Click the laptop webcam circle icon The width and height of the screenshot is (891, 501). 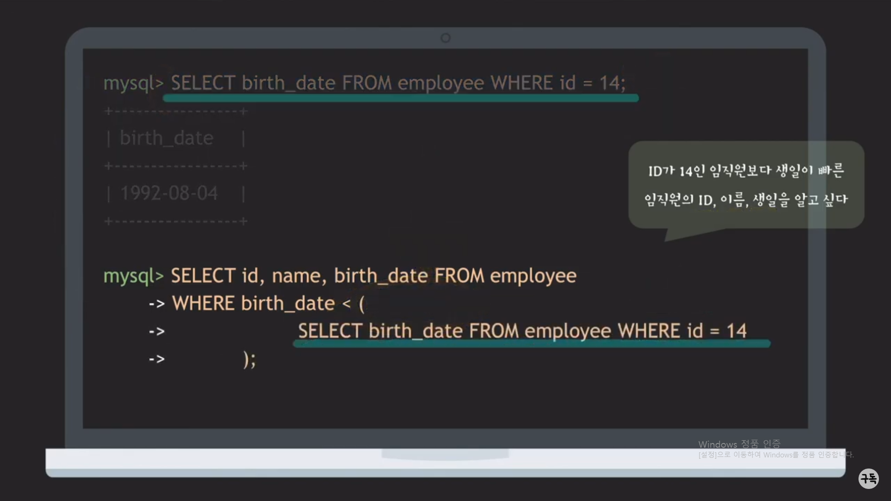click(445, 38)
